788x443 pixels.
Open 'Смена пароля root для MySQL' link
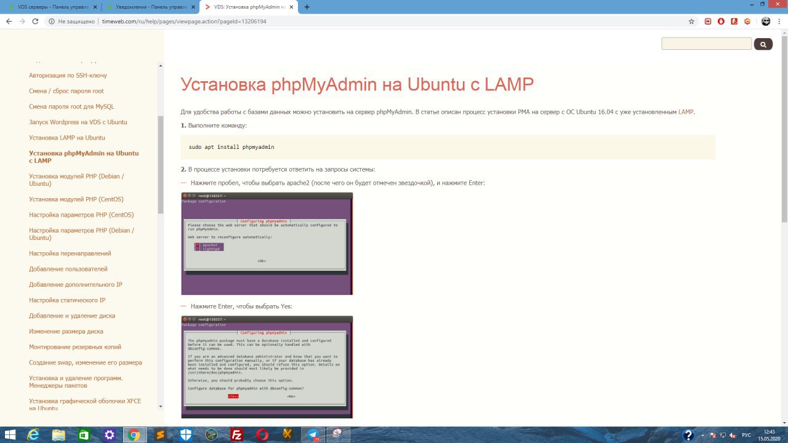click(71, 106)
